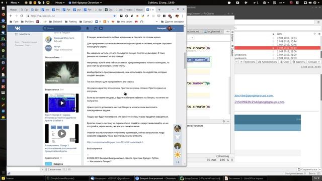Click the SciView side tab in PyCharm
The height and width of the screenshot is (181, 322).
pyautogui.click(x=232, y=36)
